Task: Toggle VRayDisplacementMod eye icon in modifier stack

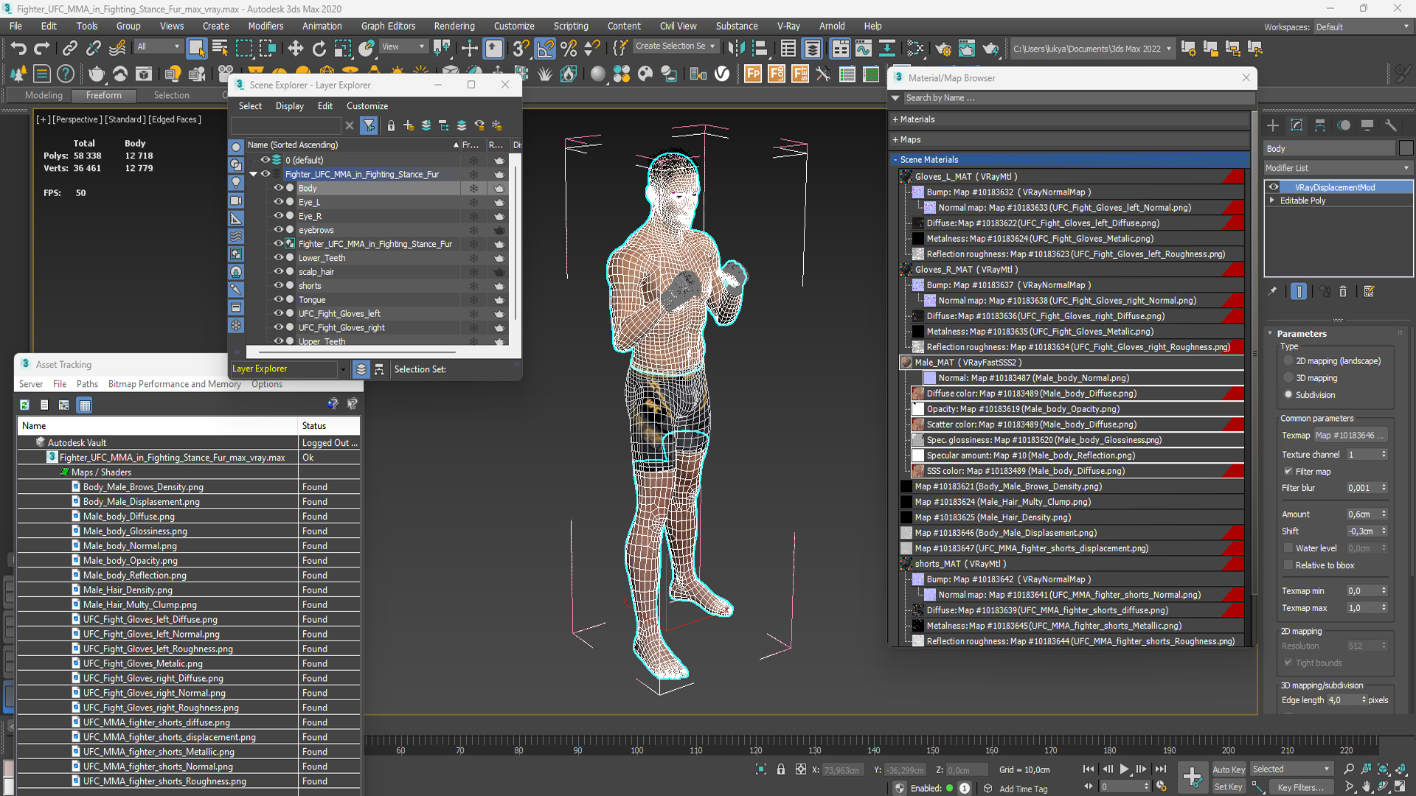Action: [1274, 187]
